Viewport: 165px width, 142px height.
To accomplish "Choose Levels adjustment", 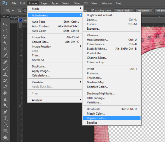I will coord(112,19).
